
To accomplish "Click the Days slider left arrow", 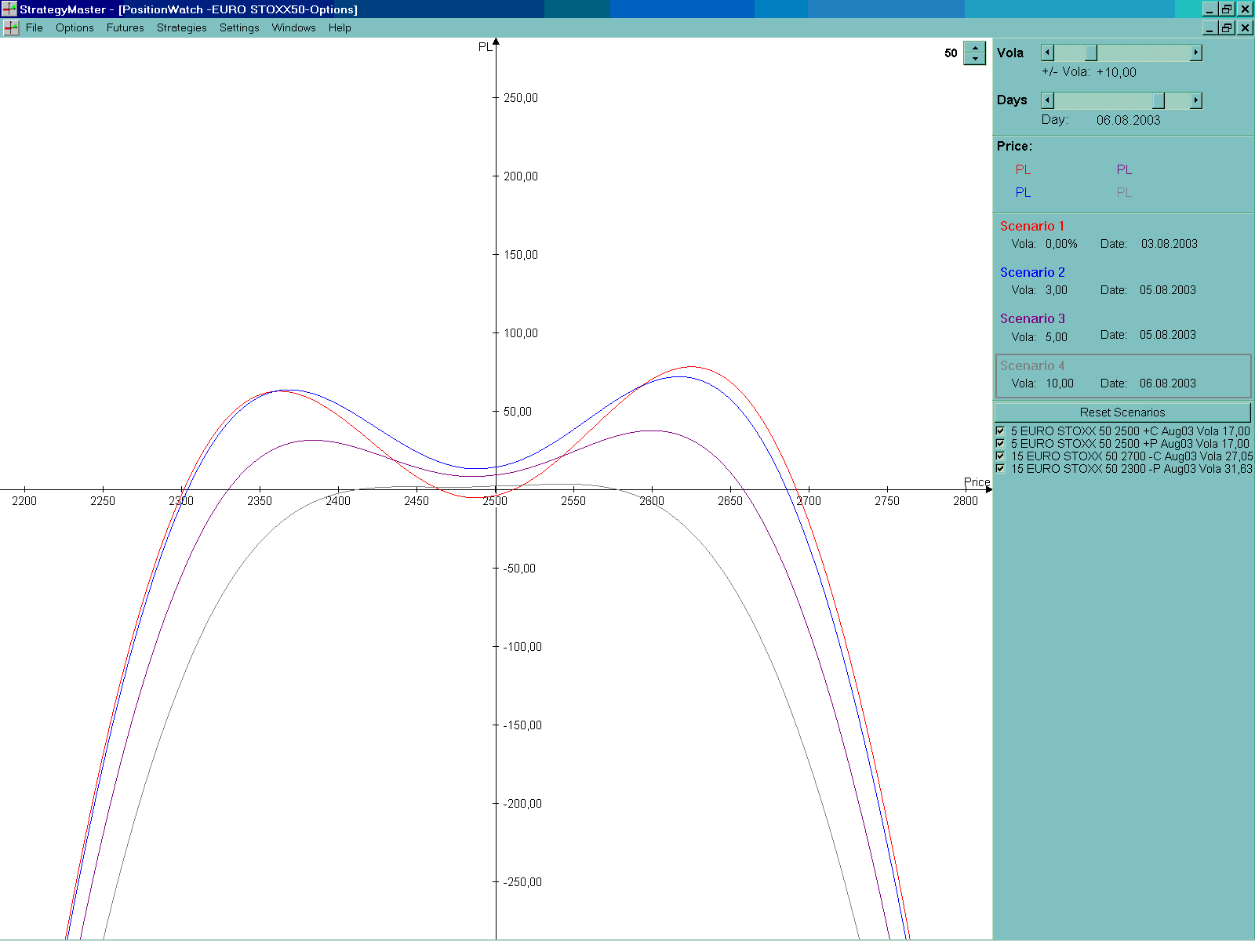I will (x=1047, y=100).
